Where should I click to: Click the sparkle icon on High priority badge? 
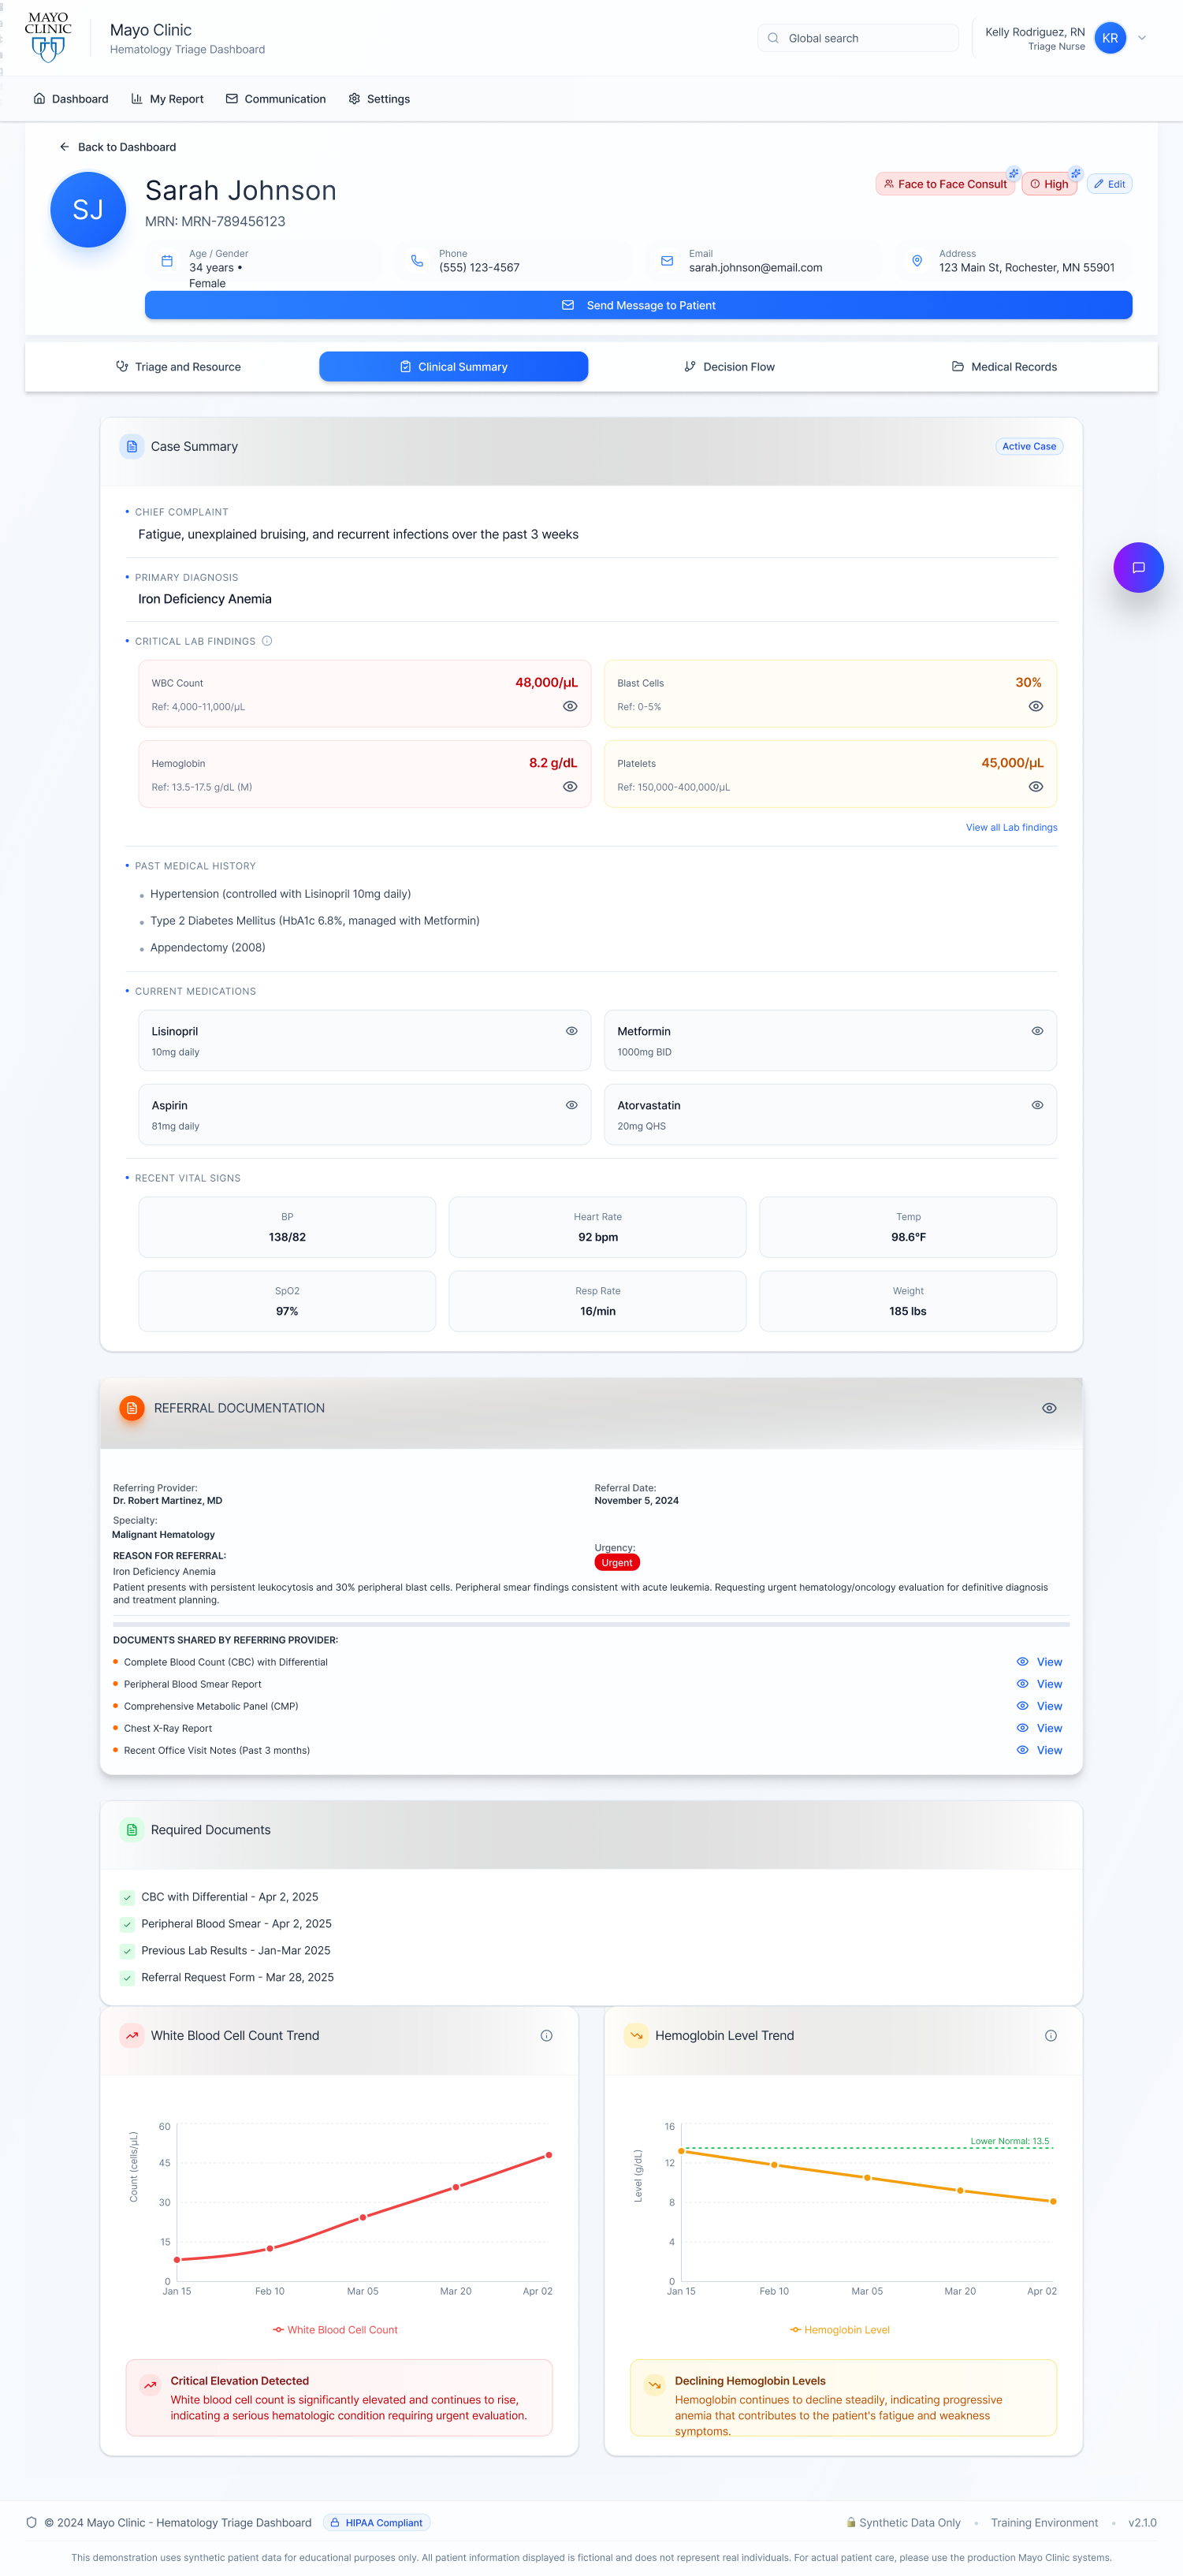[1075, 173]
